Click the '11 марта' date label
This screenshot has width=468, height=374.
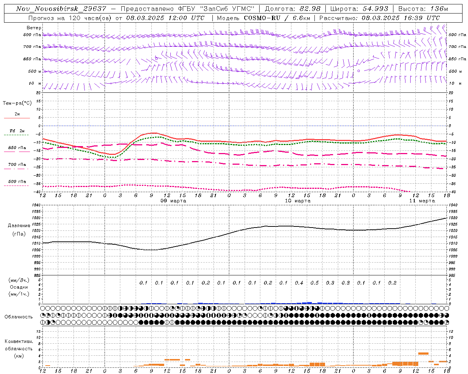422,201
